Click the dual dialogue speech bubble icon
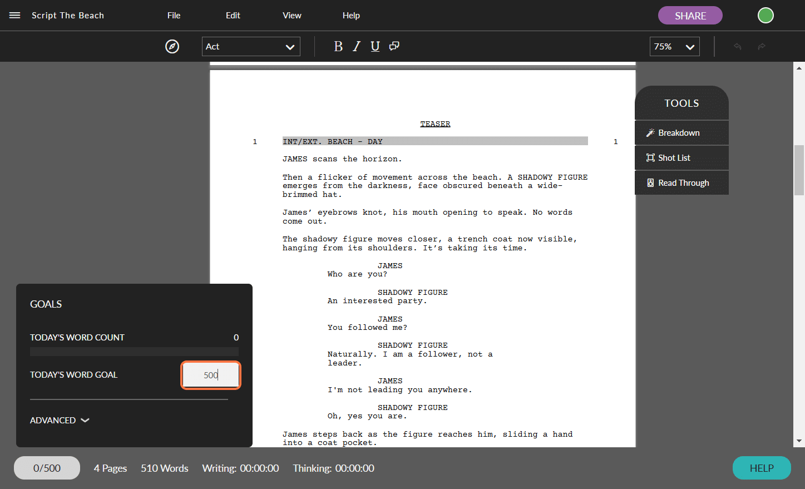This screenshot has width=805, height=489. [x=394, y=46]
